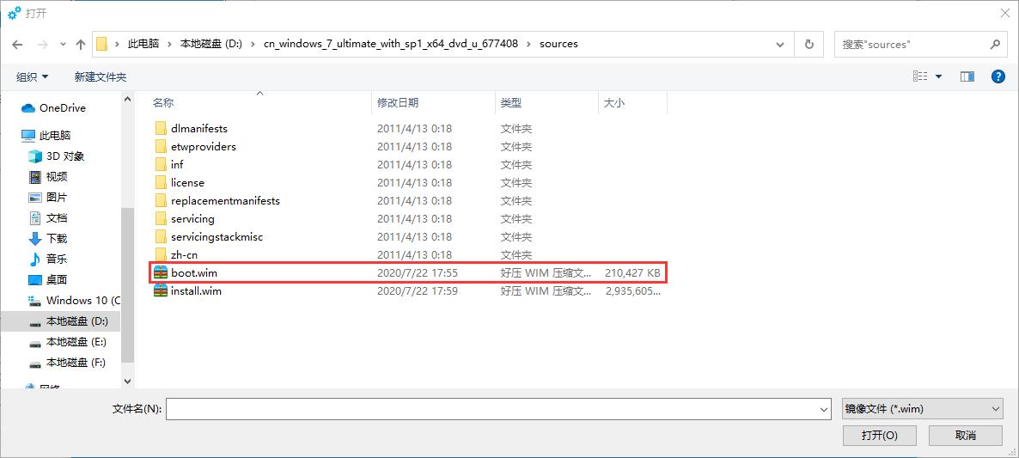The height and width of the screenshot is (458, 1019).
Task: Click the boot.wim size 210,427 KB
Action: coord(632,273)
